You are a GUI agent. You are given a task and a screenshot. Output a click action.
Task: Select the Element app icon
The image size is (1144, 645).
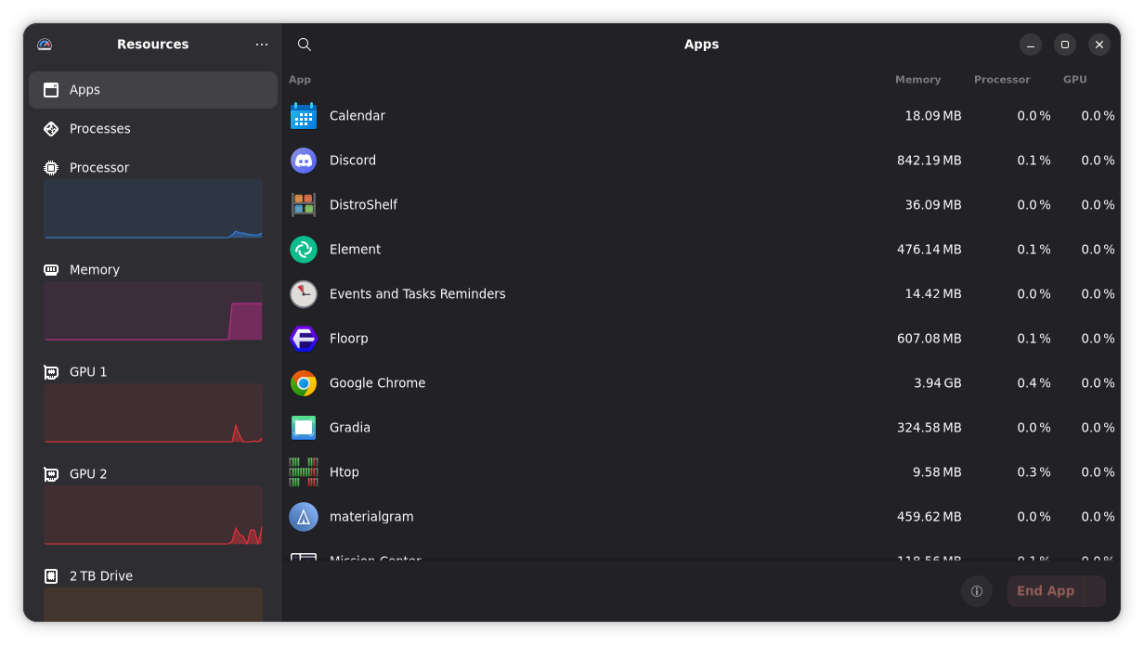click(x=304, y=250)
